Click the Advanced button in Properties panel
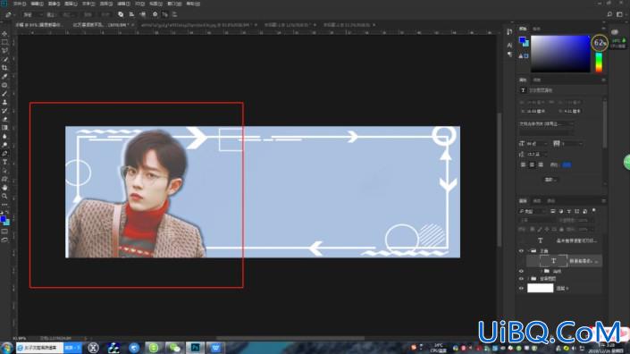The height and width of the screenshot is (354, 630). coord(550,180)
